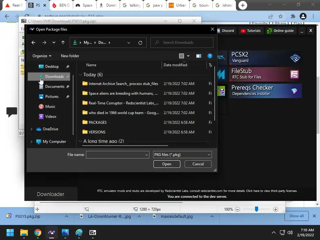Open recent locations chevron in file dialog

pos(54,42)
